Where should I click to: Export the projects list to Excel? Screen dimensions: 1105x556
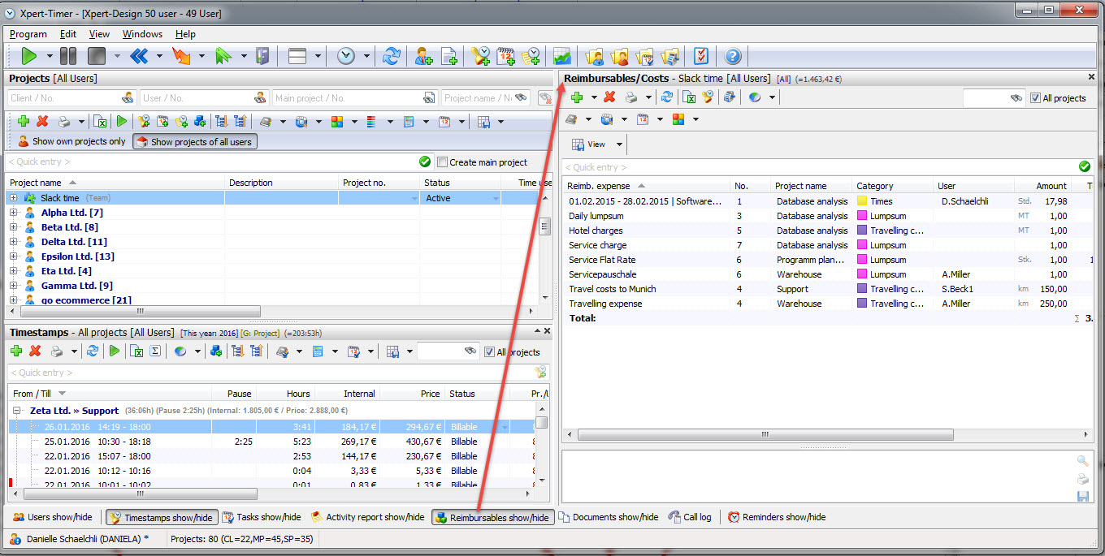pyautogui.click(x=101, y=121)
